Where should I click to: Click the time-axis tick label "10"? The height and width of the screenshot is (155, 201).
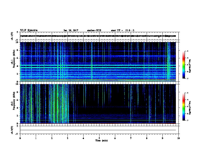pos(178,138)
